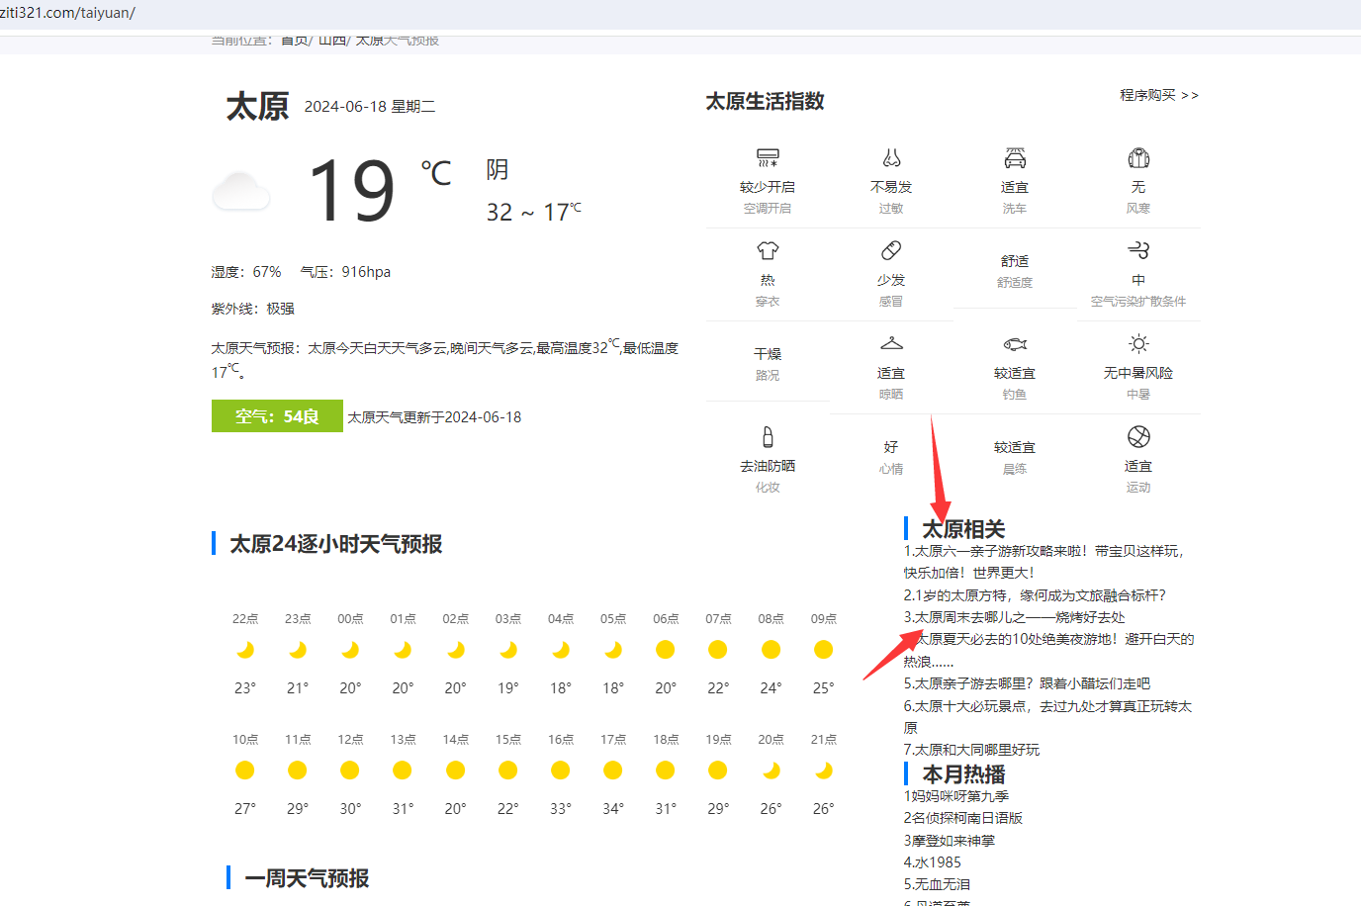Click the fish icon for 钓鱼 index

click(x=1015, y=343)
